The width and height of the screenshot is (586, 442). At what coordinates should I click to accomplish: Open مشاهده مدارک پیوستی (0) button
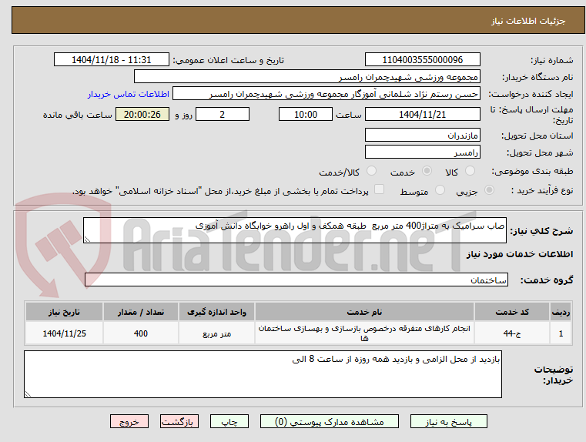click(330, 421)
